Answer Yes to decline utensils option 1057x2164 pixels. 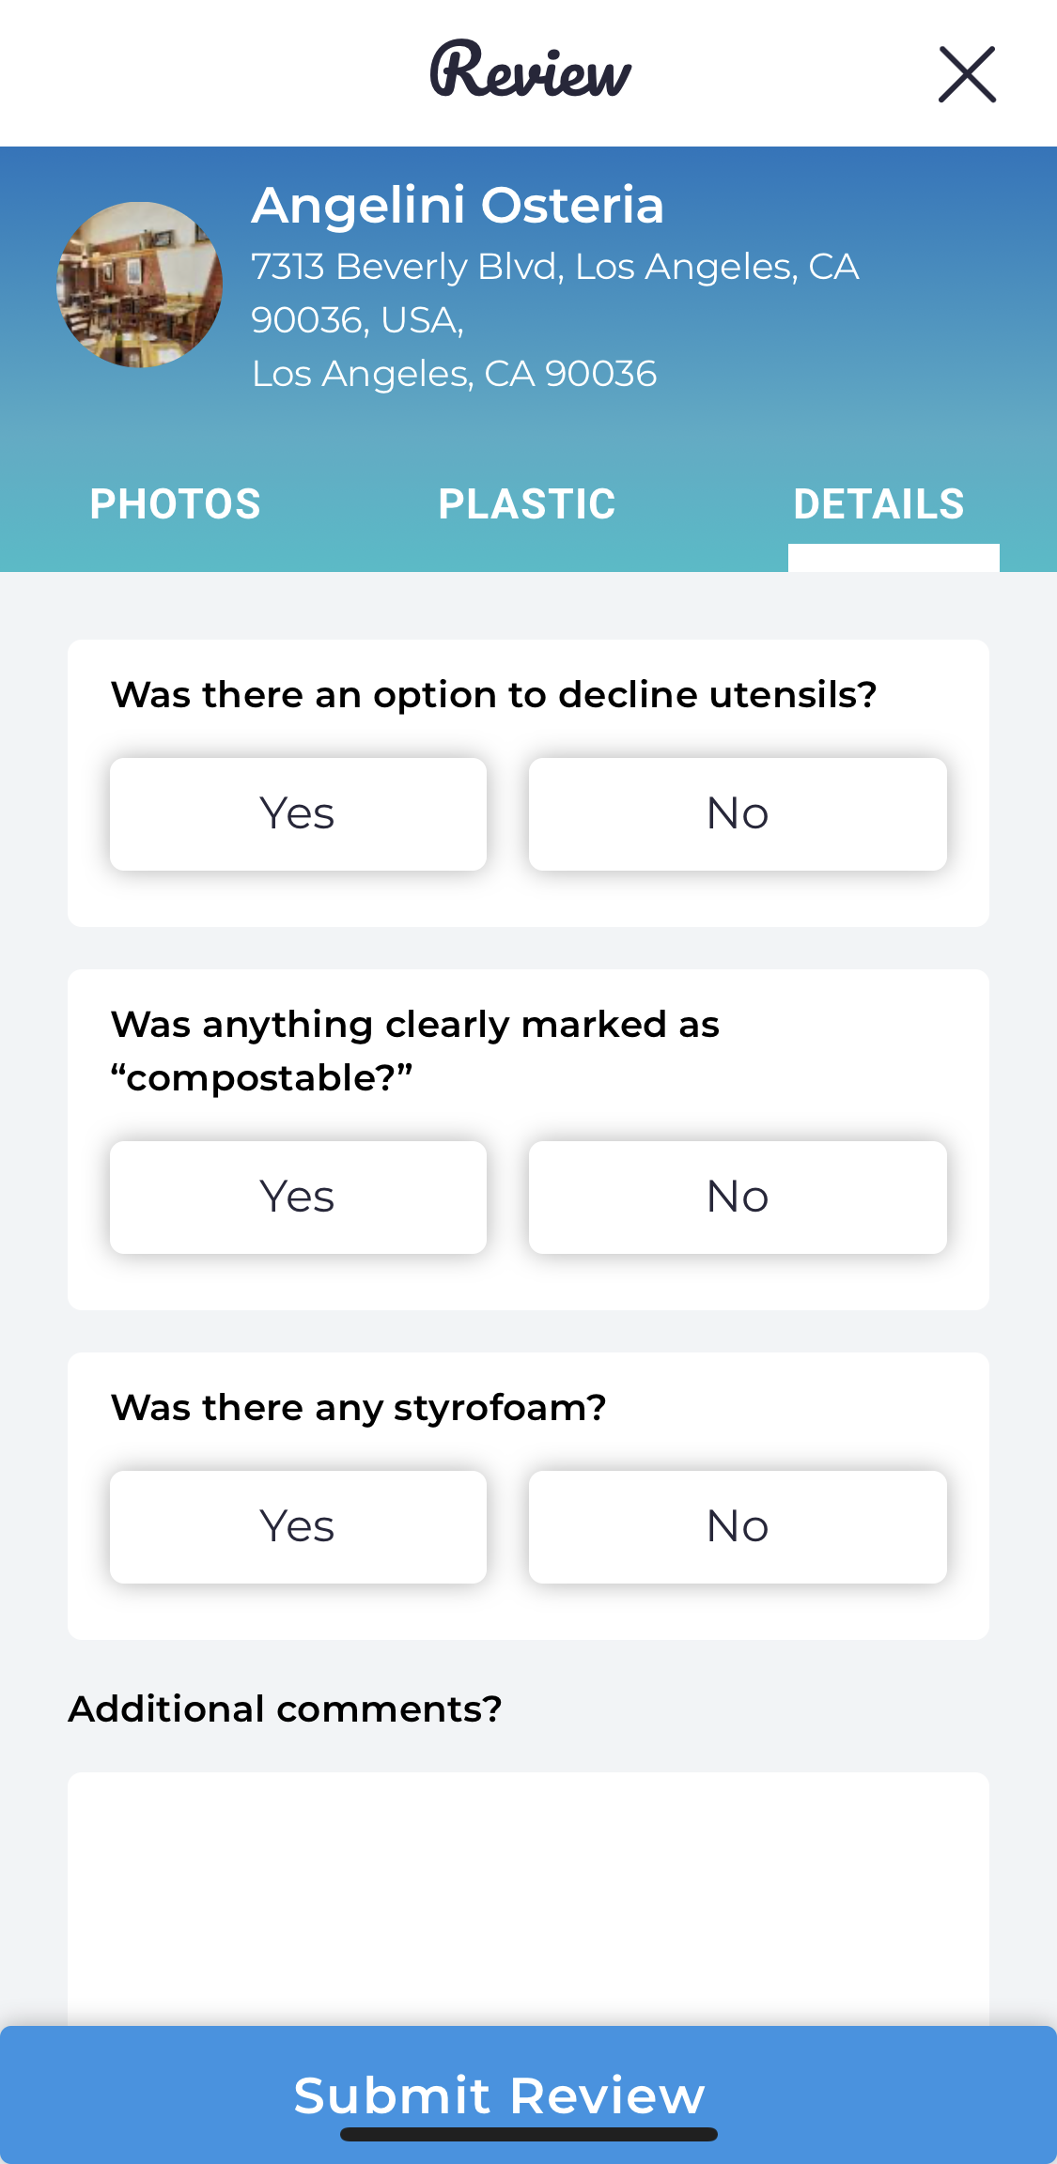(298, 814)
